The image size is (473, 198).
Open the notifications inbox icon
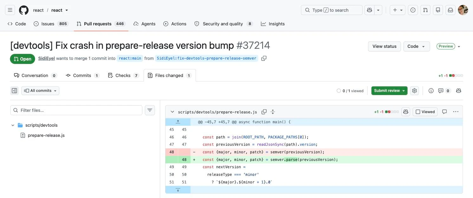point(450,10)
